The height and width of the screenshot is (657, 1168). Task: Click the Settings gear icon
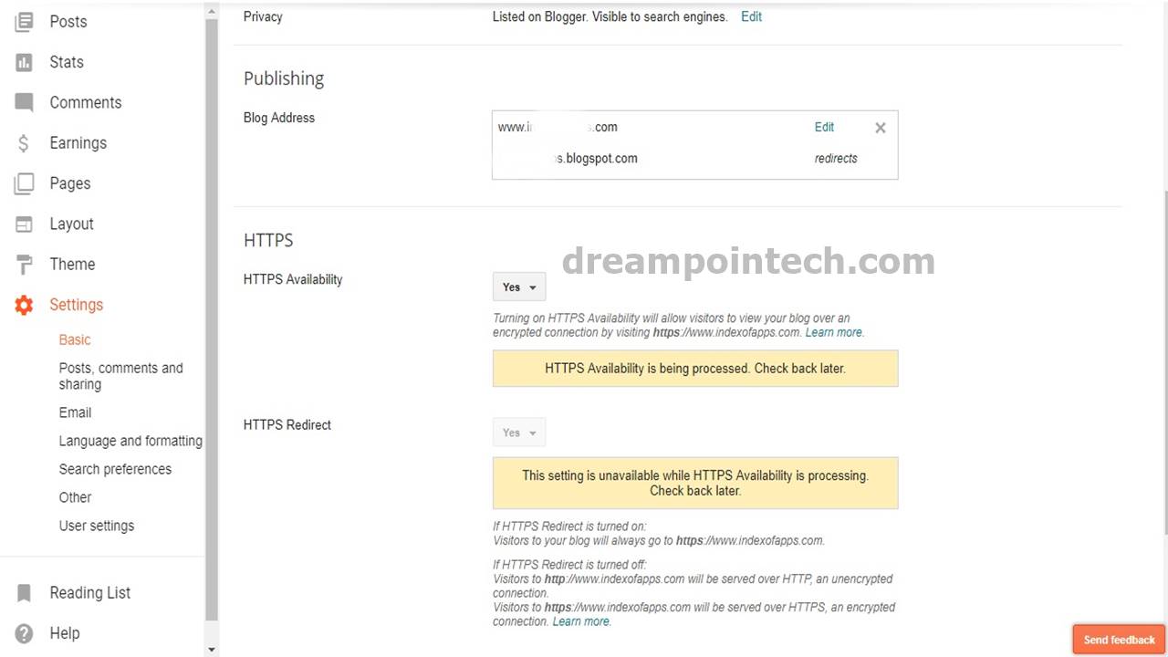click(23, 305)
